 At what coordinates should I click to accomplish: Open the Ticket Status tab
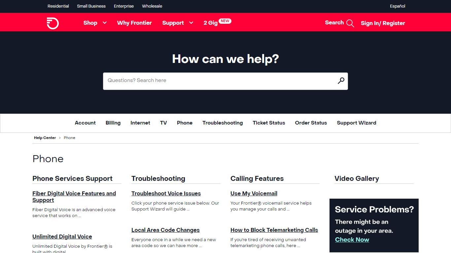pyautogui.click(x=269, y=123)
